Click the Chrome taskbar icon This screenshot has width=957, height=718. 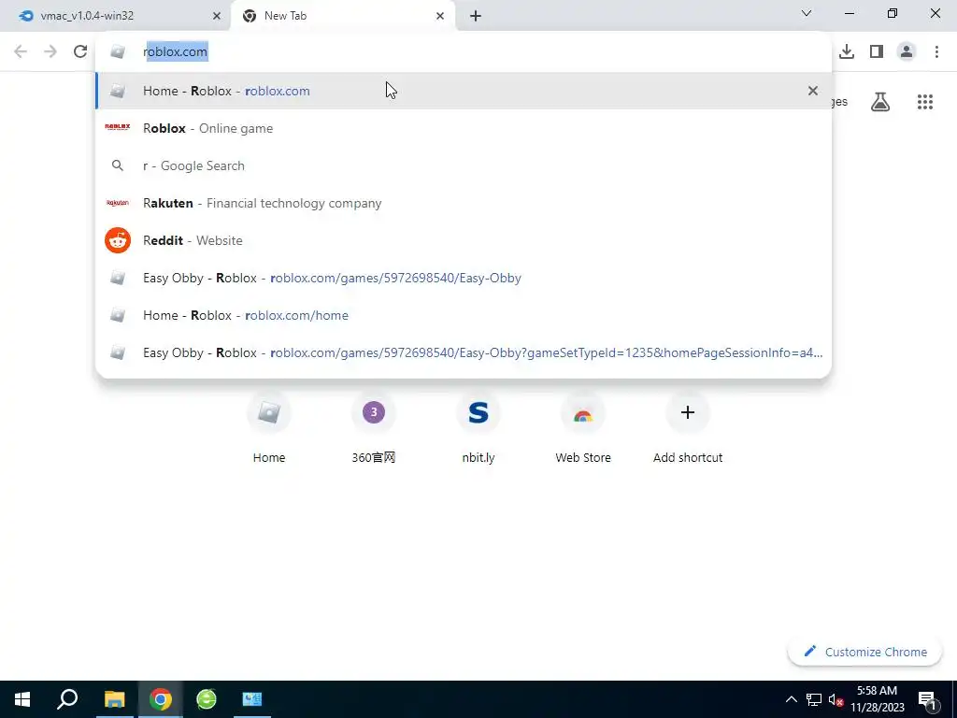(160, 699)
